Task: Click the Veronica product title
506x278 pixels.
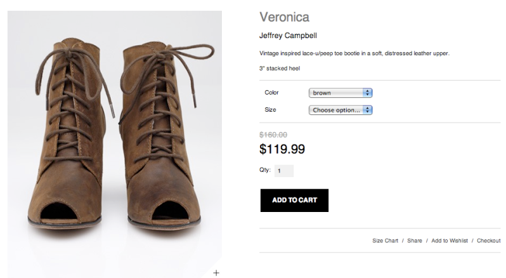Action: [284, 17]
